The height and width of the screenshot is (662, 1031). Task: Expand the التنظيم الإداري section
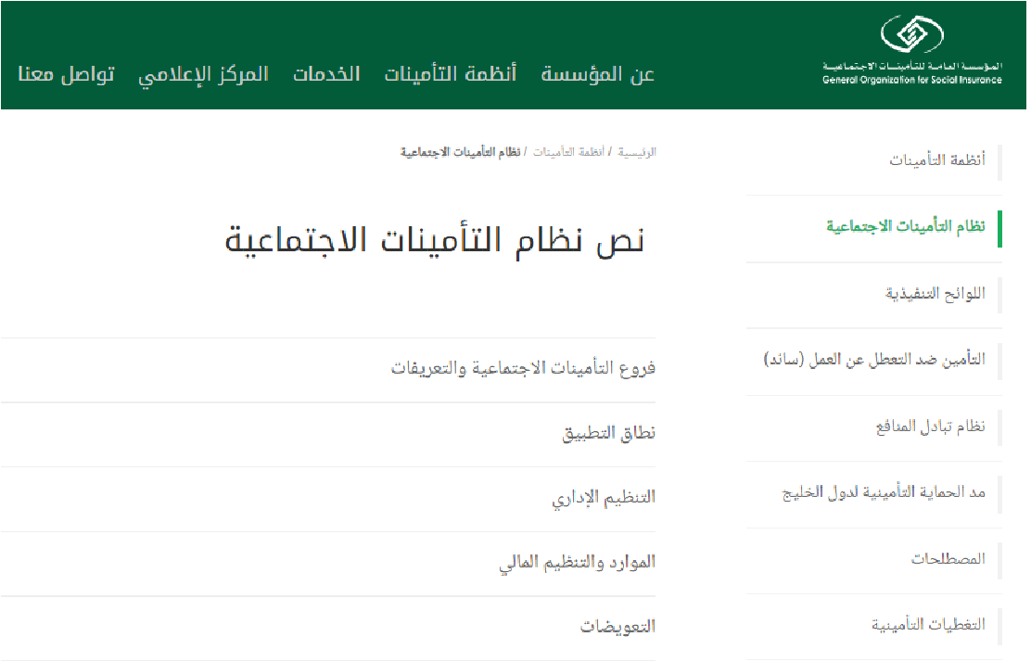604,498
